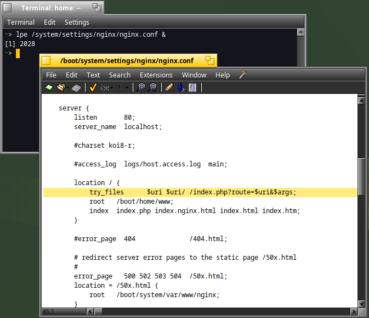Image resolution: width=369 pixels, height=318 pixels.
Task: Toggle the read-only pencil icon
Action: coord(169,87)
